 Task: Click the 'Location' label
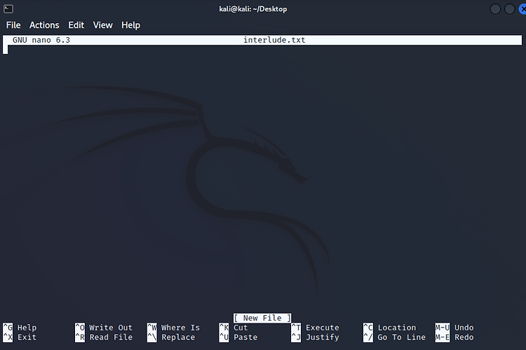(397, 328)
